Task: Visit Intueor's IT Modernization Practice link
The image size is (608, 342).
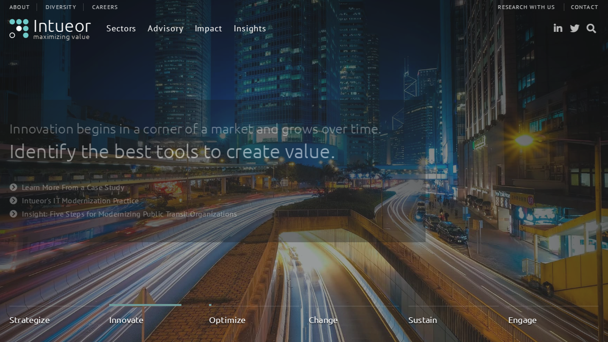Action: click(x=80, y=201)
